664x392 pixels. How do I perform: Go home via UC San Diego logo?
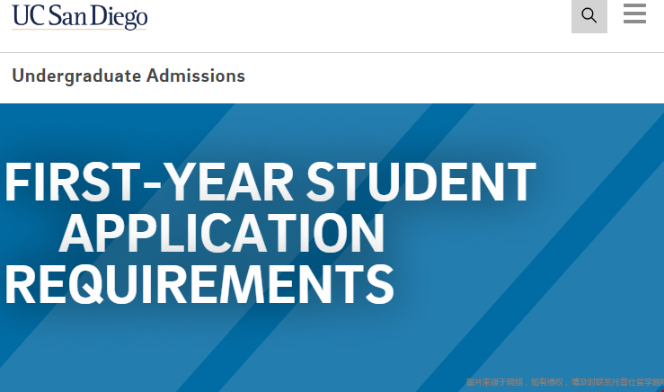tap(80, 16)
